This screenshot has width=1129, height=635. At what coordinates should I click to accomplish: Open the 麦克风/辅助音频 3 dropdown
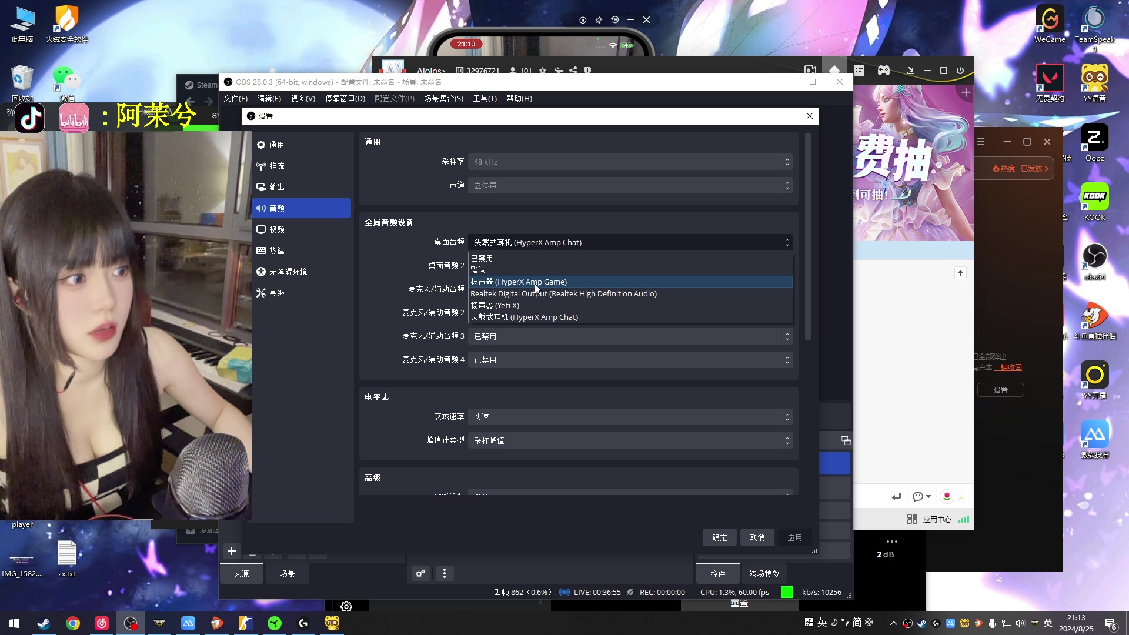click(630, 336)
